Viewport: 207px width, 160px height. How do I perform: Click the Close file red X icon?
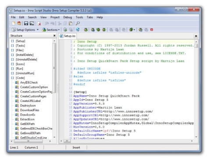coord(39,24)
